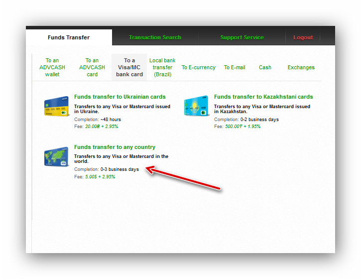Screen dimensions: 361x279
Task: Open Local bank transfer (Brazil) tab
Action: tap(162, 67)
